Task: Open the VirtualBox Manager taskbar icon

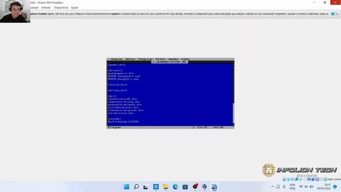Action: pos(205,187)
